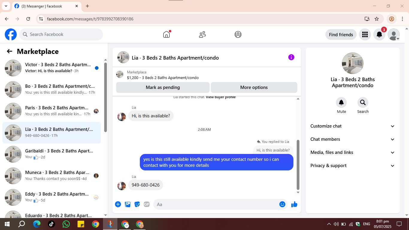Open Paris conversation in chat list
This screenshot has height=230, width=409.
pos(51,111)
